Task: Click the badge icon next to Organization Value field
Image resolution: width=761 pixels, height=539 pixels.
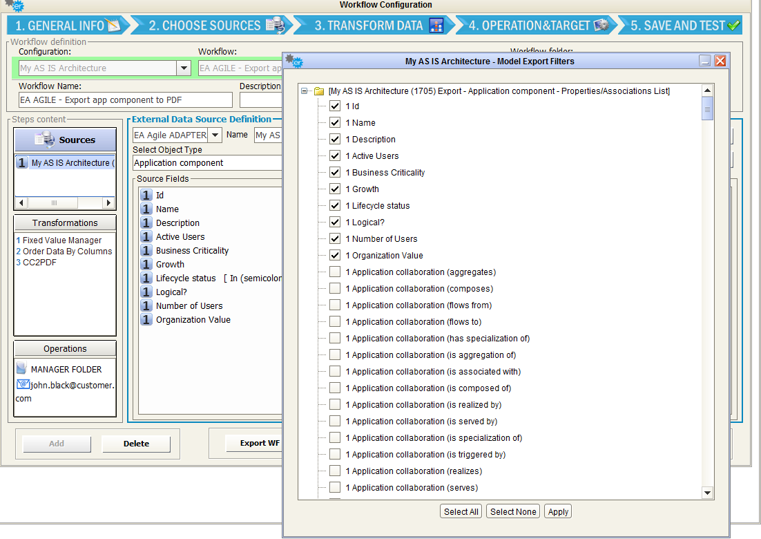Action: click(x=146, y=319)
